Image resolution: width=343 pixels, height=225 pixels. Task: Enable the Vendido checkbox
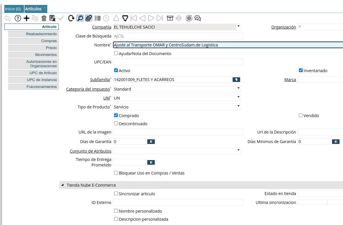301,115
